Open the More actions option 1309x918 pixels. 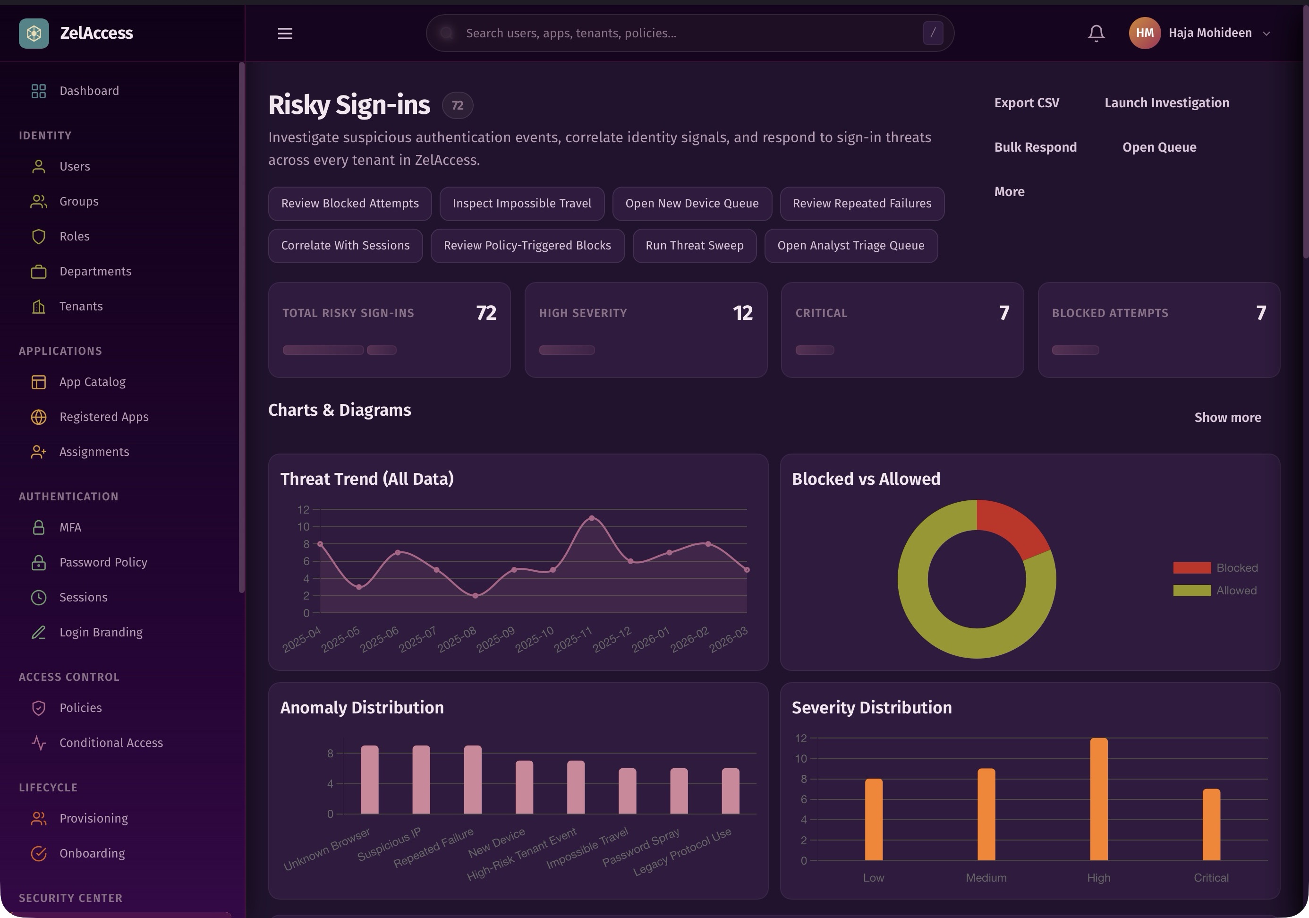1009,192
